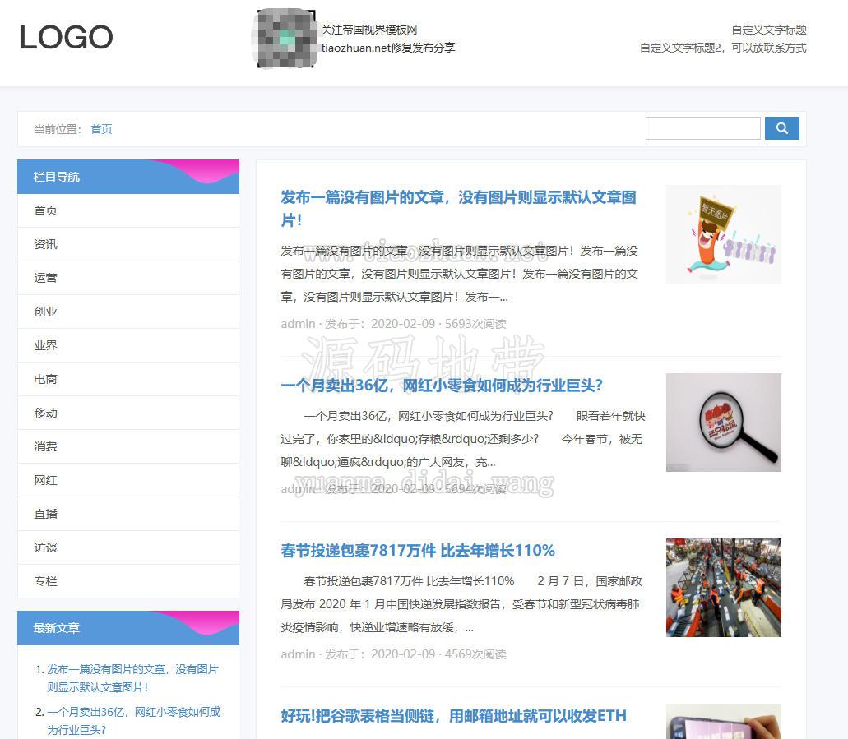Click 最新文章 panel header
This screenshot has width=848, height=739.
pyautogui.click(x=128, y=628)
